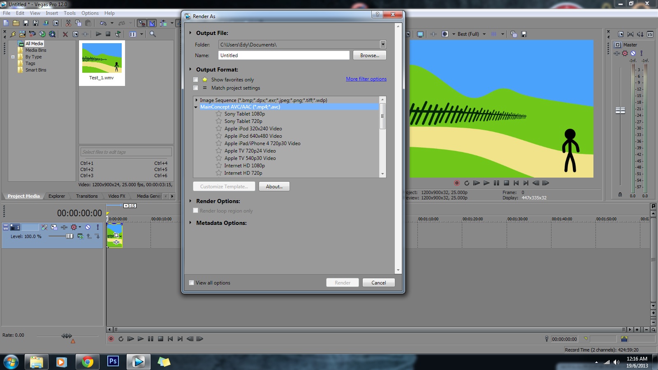Viewport: 658px width, 370px height.
Task: Click the Browse... button
Action: click(x=370, y=55)
